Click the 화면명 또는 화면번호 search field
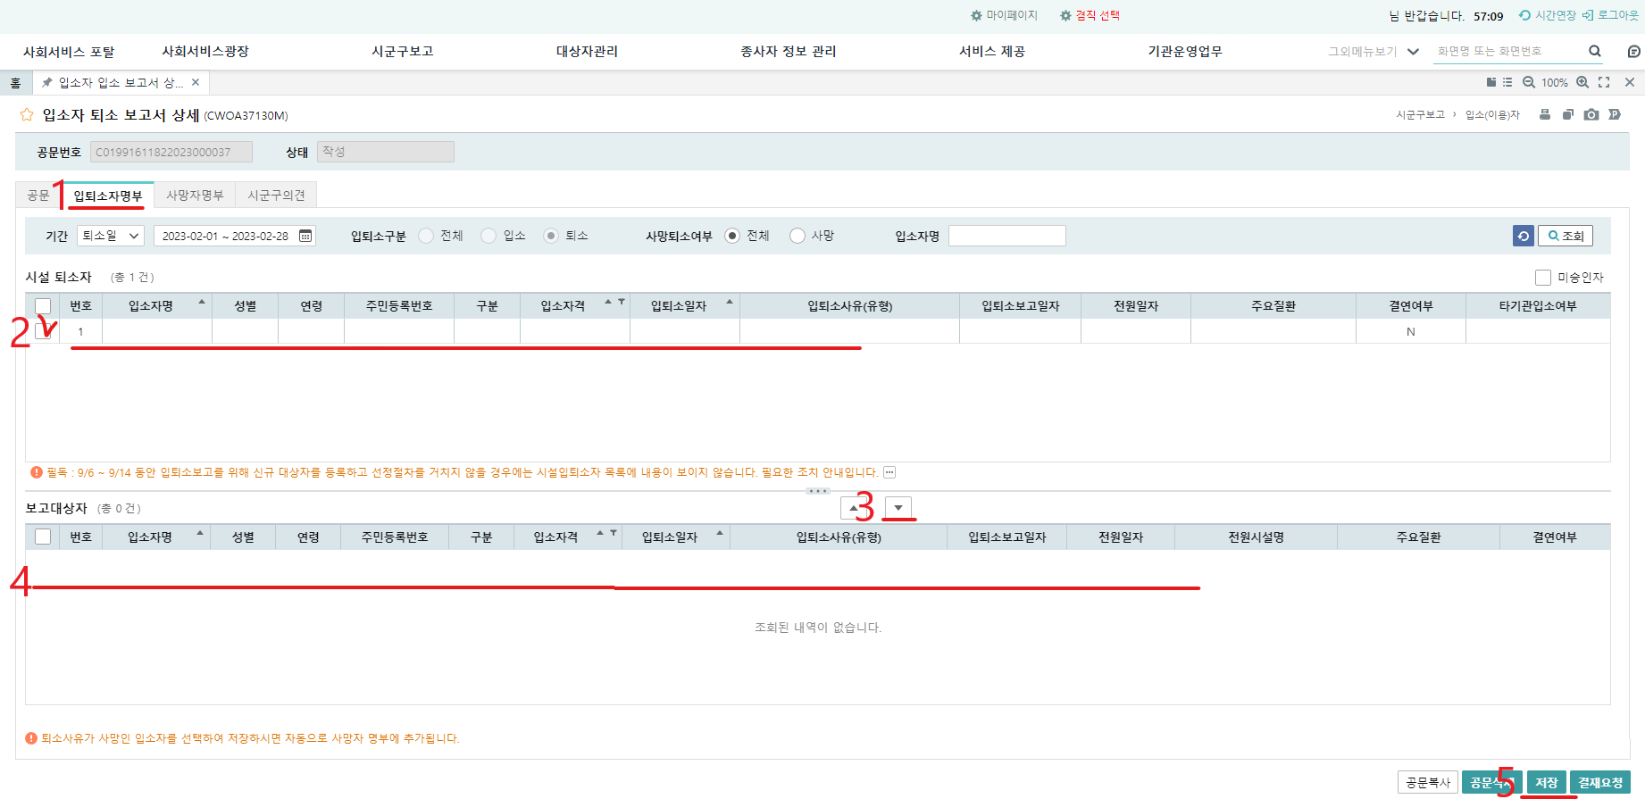 point(1509,52)
